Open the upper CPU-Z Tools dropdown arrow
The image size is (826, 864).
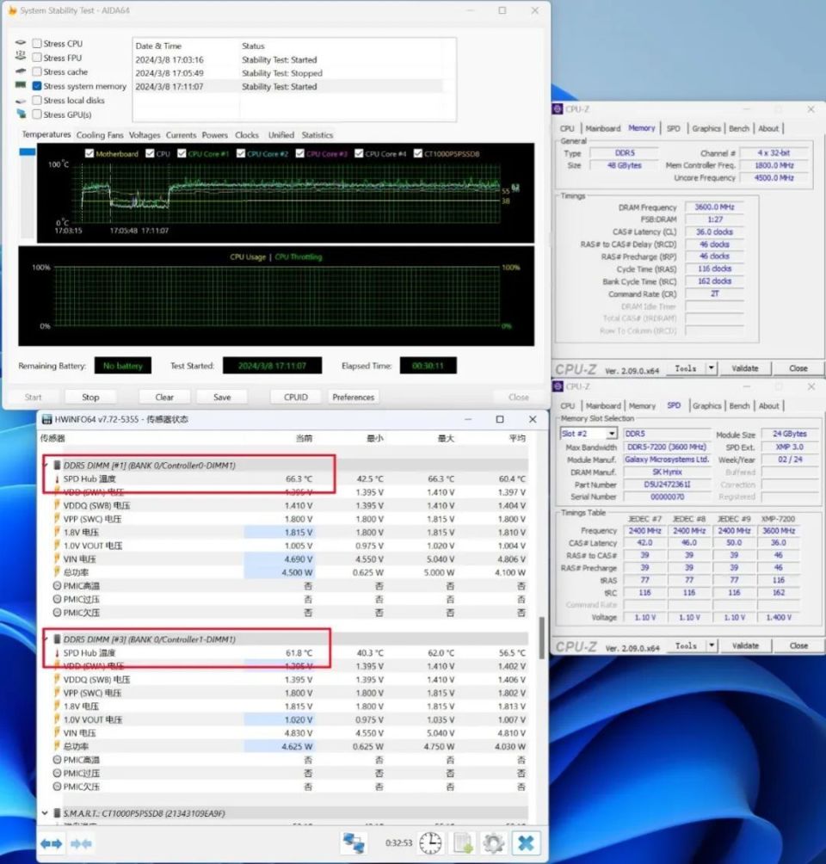tap(711, 368)
